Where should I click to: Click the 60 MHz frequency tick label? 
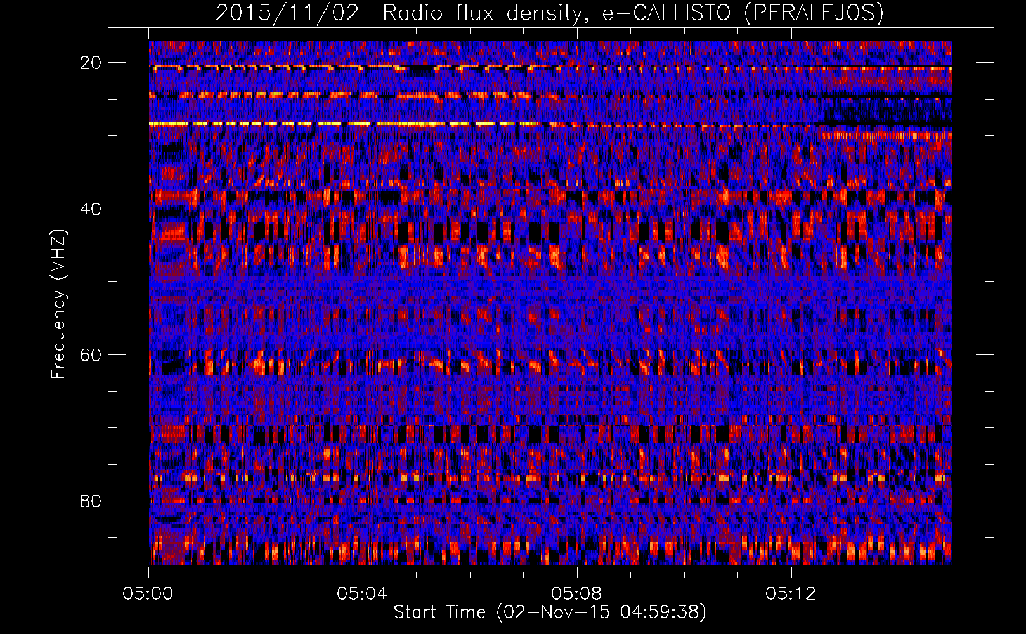point(91,354)
